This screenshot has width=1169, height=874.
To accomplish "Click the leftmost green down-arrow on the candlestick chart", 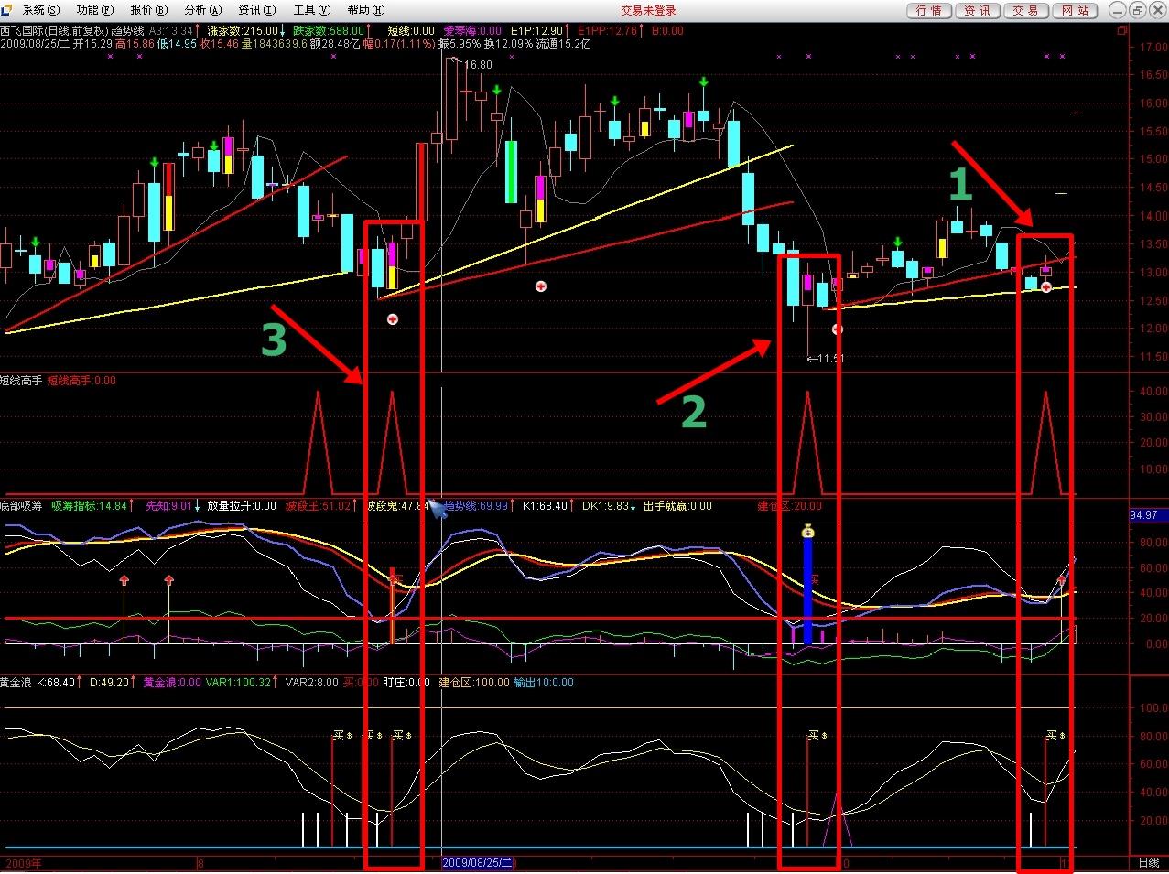I will (x=36, y=242).
